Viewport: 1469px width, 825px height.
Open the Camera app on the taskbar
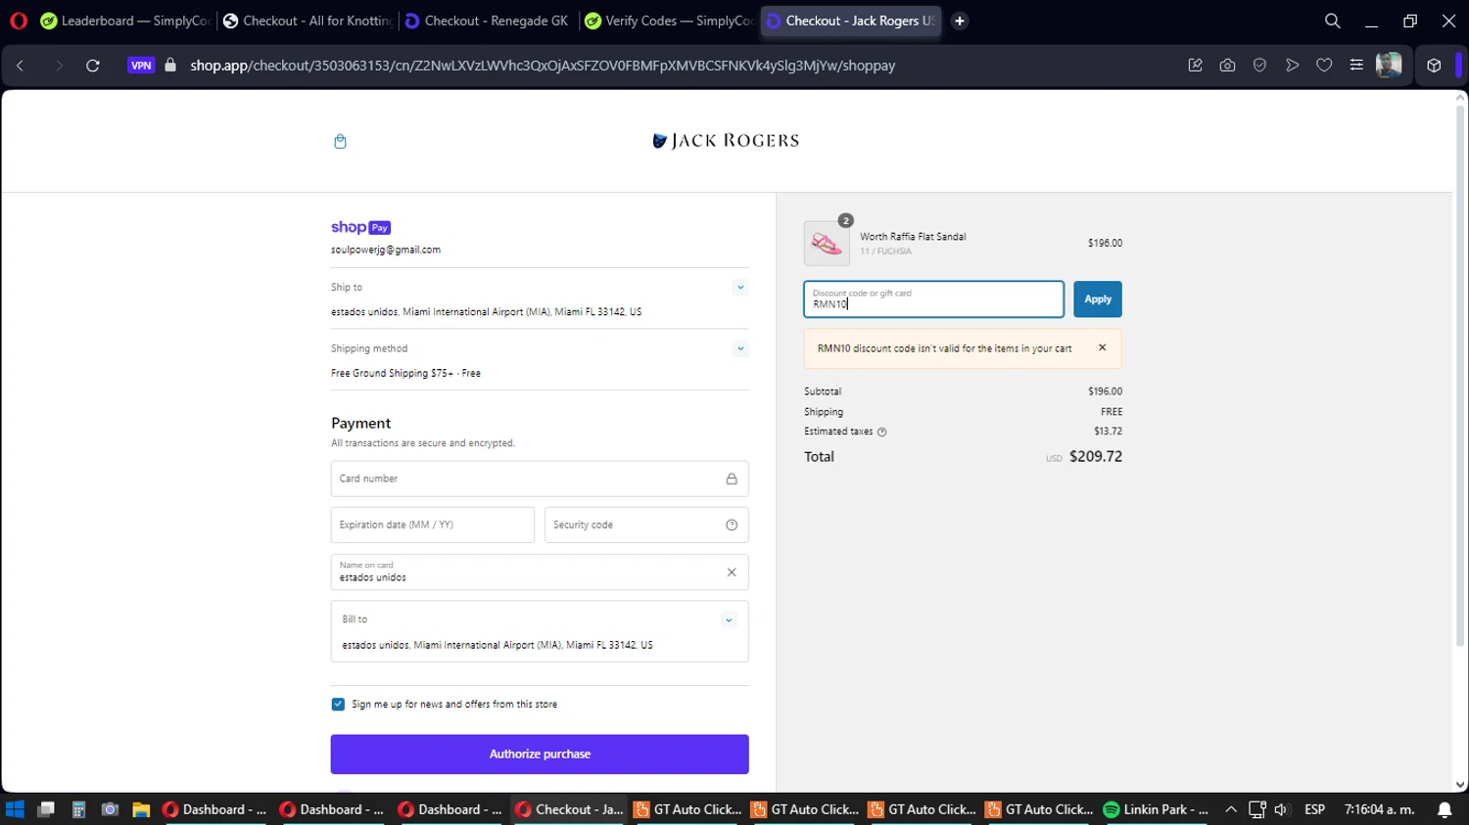pyautogui.click(x=110, y=809)
